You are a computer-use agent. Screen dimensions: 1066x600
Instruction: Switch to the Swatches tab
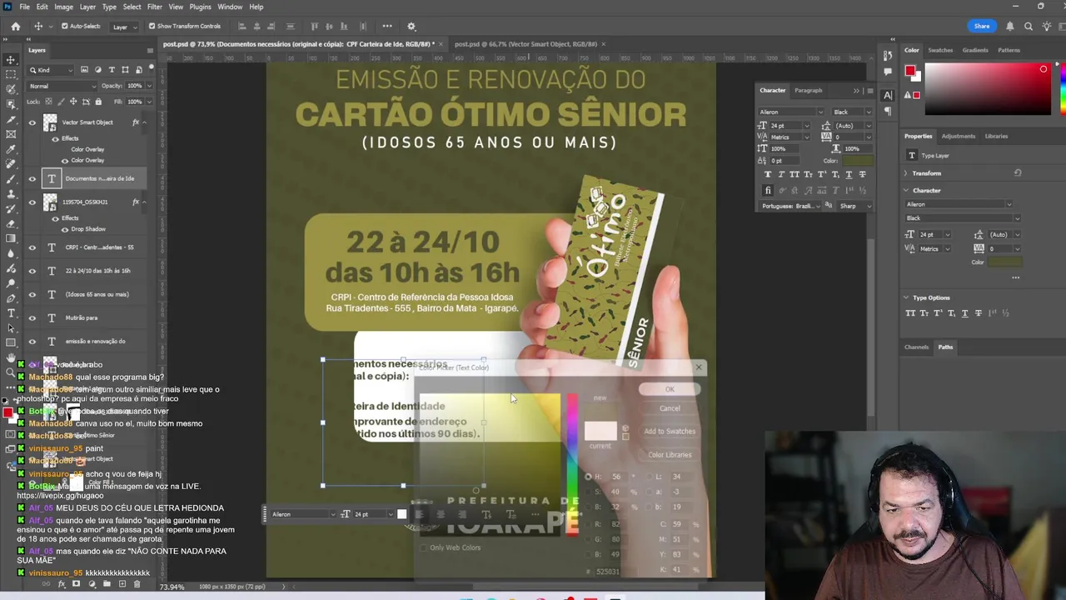point(940,50)
